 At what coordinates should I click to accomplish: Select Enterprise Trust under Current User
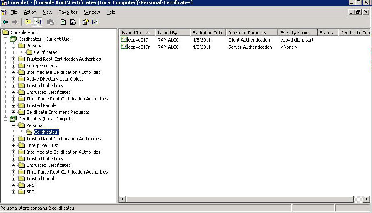[x=42, y=66]
